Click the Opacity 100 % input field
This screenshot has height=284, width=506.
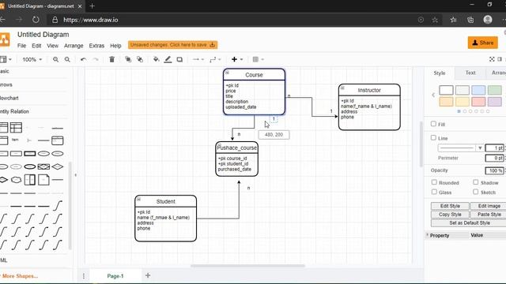[494, 170]
